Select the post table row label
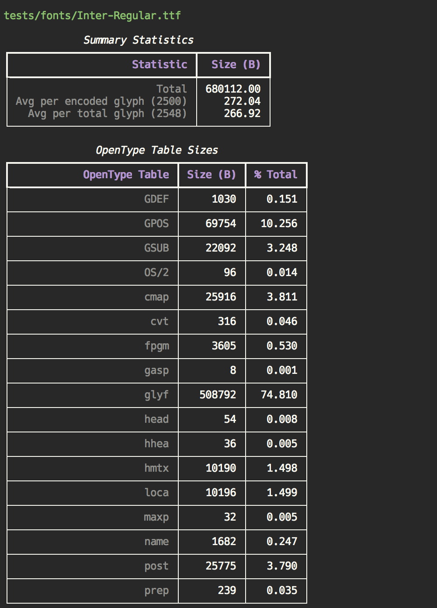 (156, 566)
